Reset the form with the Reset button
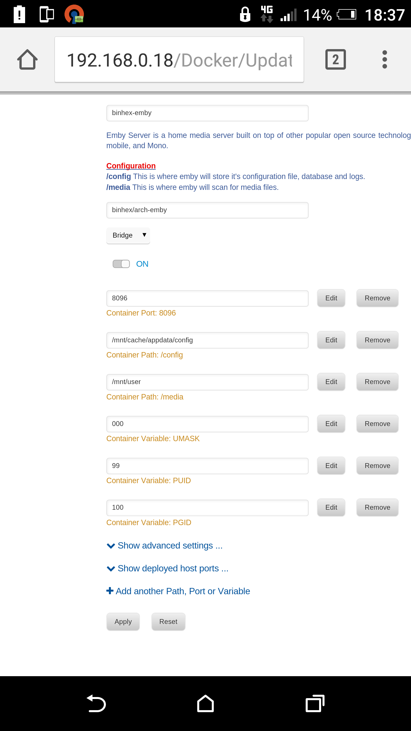The height and width of the screenshot is (731, 411). [x=168, y=622]
